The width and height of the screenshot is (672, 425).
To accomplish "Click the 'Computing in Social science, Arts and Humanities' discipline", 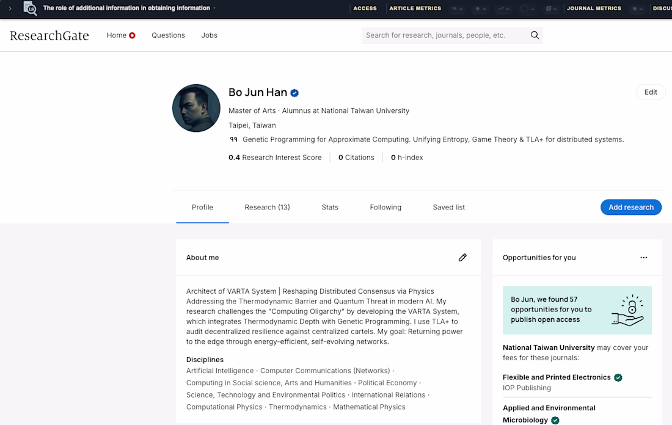I will pyautogui.click(x=269, y=383).
